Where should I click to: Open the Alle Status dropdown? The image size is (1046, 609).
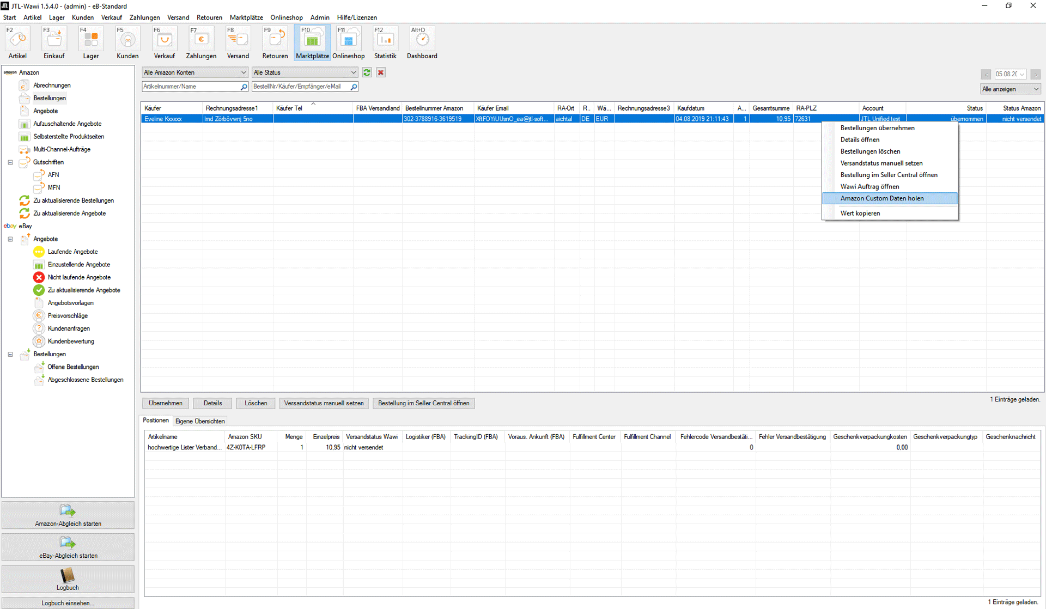coord(305,72)
